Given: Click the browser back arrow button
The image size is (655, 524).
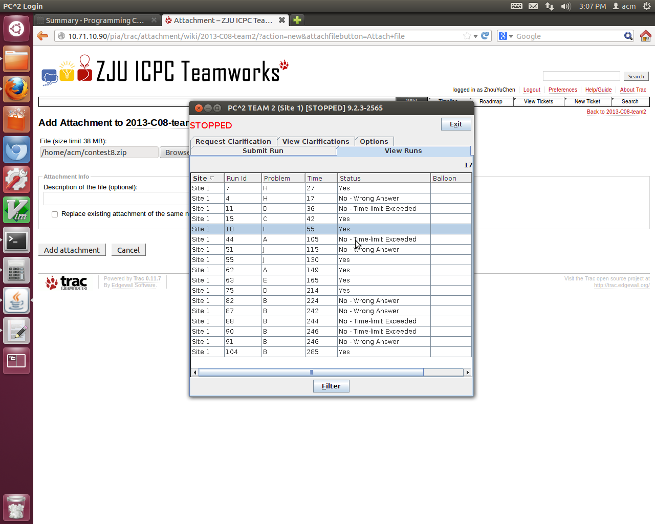Looking at the screenshot, I should click(42, 36).
